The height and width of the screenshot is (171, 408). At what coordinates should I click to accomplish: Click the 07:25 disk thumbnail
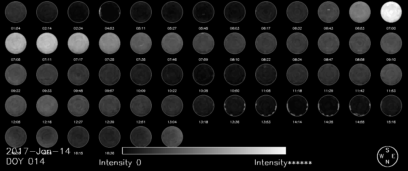[x=109, y=43]
